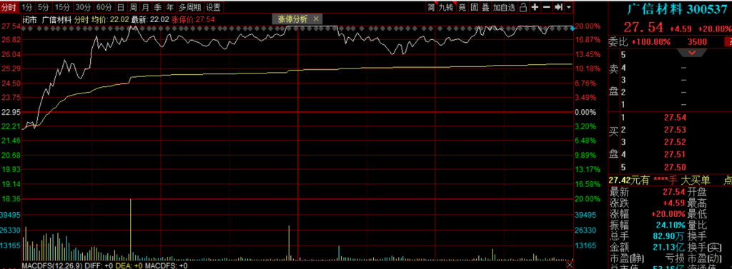Screen dimensions: 732x269
Task: Click the plus zoom-in icon
Action: (x=535, y=7)
